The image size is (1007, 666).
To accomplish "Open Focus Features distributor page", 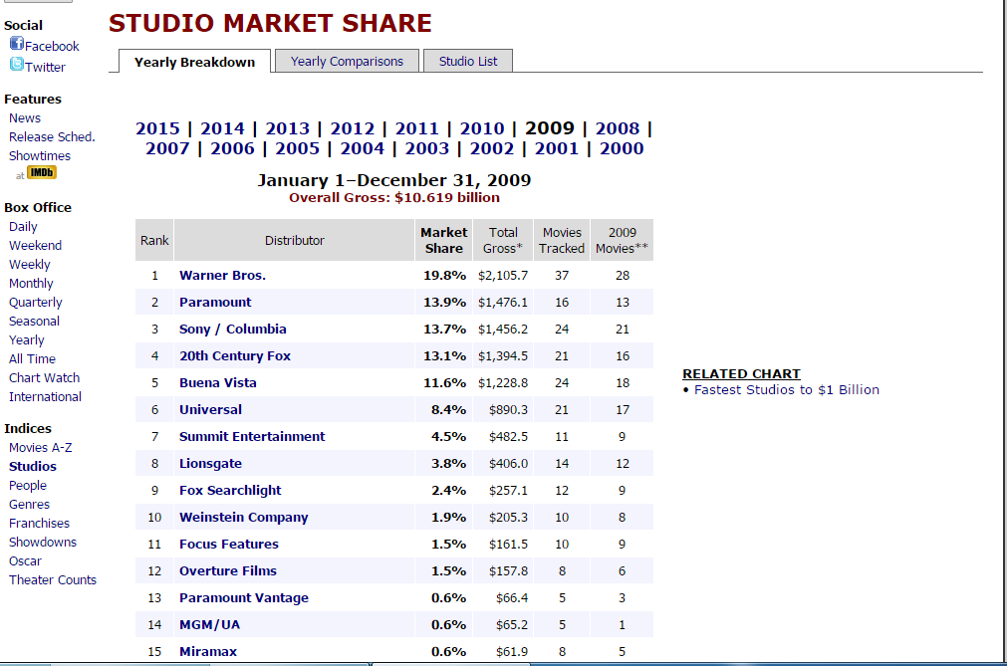I will tap(229, 545).
